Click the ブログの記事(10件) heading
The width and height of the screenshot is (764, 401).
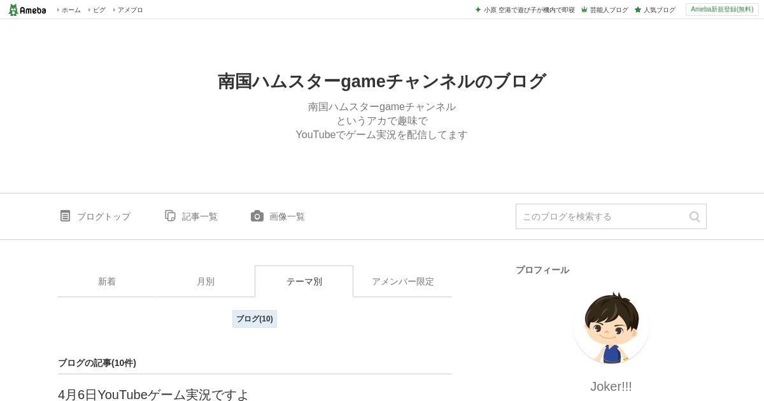click(97, 363)
